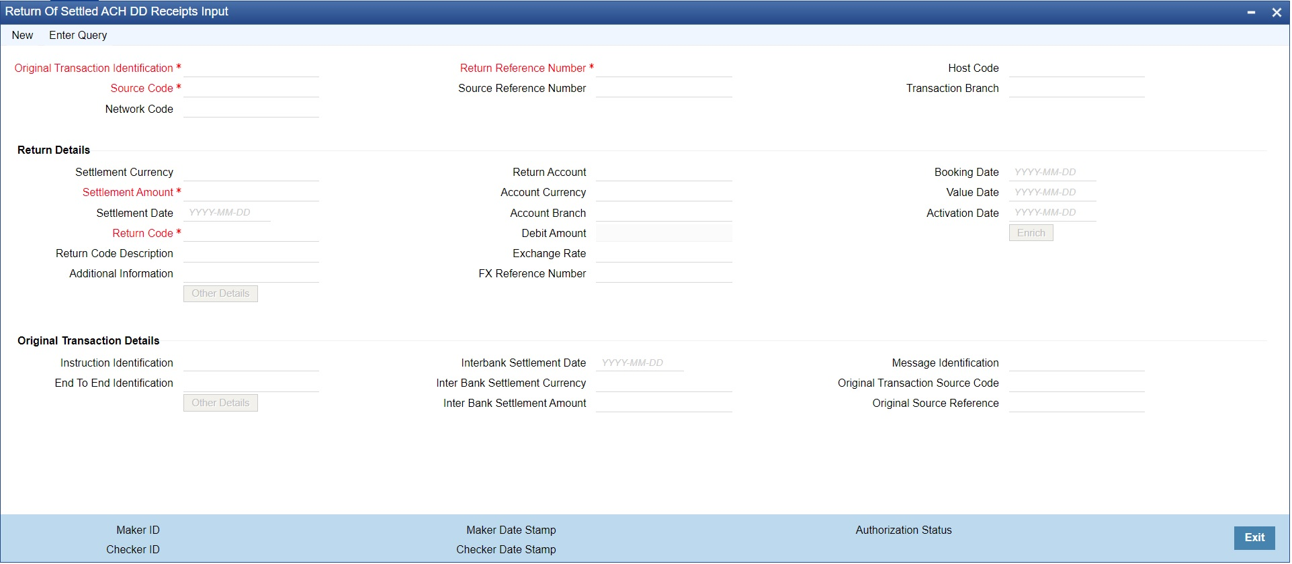Viewport: 1292px width, 564px height.
Task: Focus the Source Code input field
Action: click(x=251, y=89)
